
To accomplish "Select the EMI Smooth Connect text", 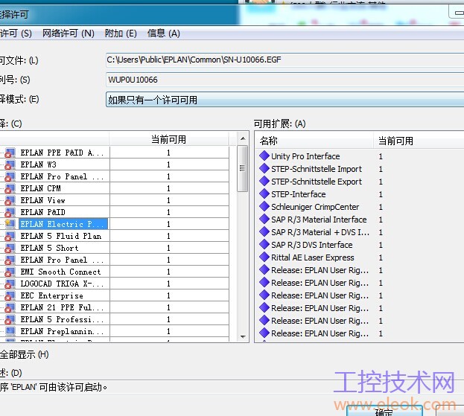I will click(60, 272).
